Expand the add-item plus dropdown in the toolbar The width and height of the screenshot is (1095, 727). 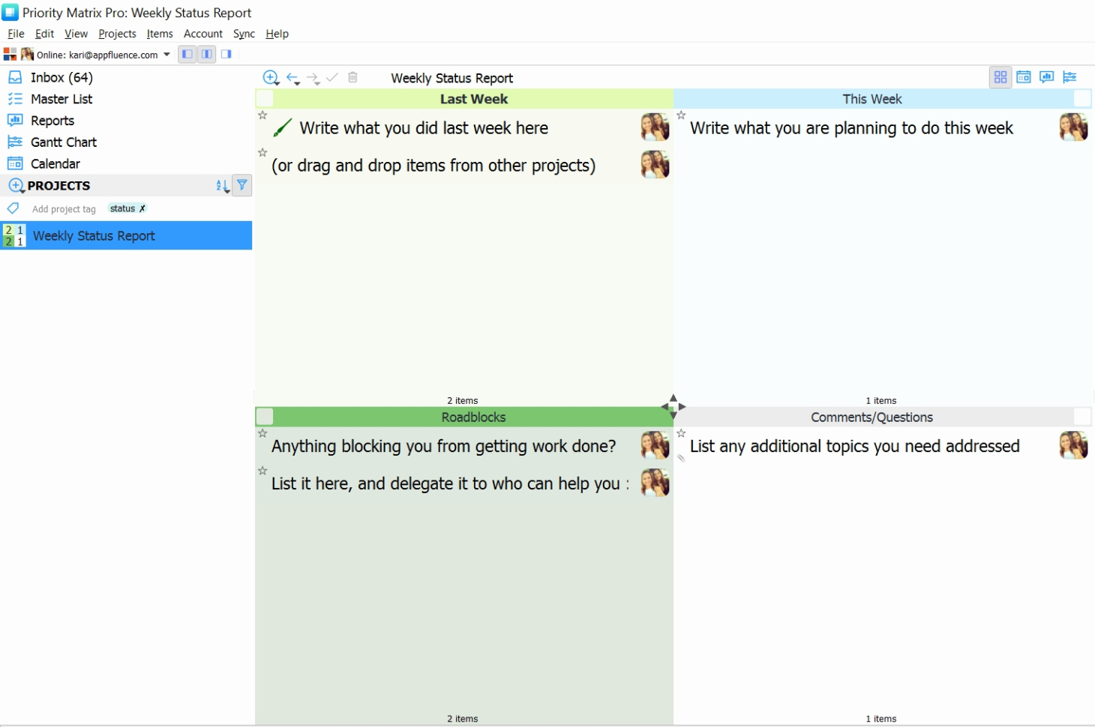tap(271, 78)
